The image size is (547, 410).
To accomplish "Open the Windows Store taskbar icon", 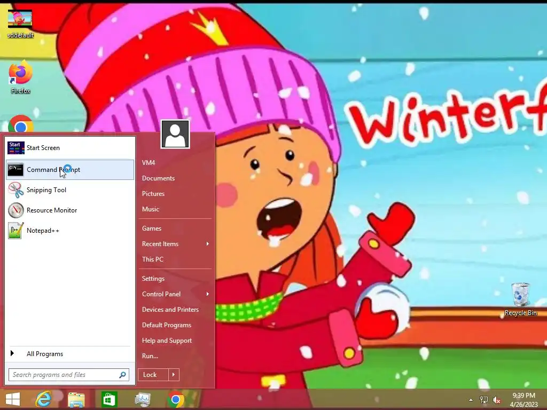I will tap(109, 399).
